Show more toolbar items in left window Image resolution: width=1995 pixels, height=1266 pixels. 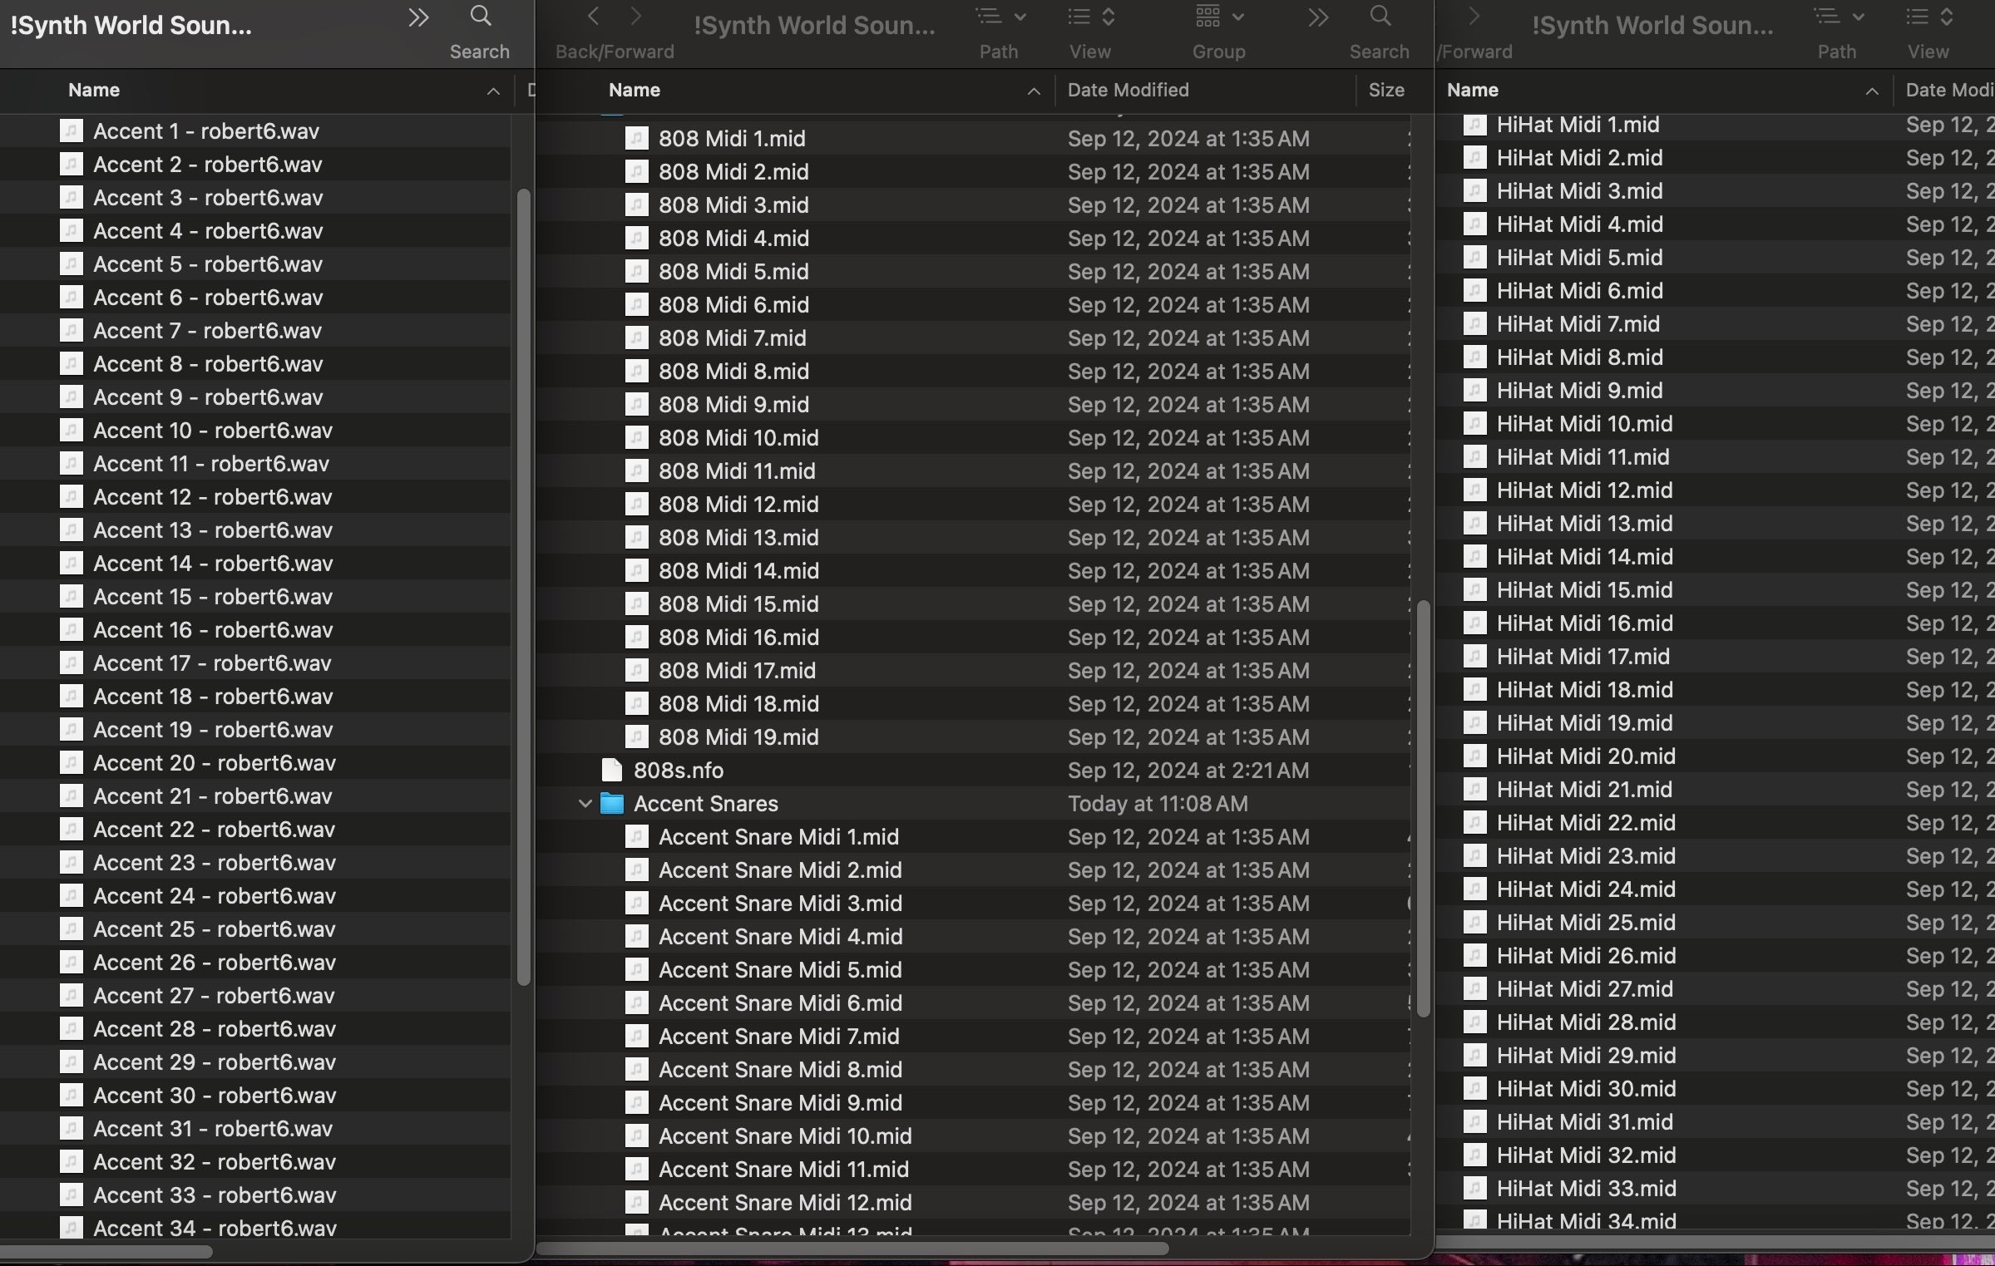[418, 17]
